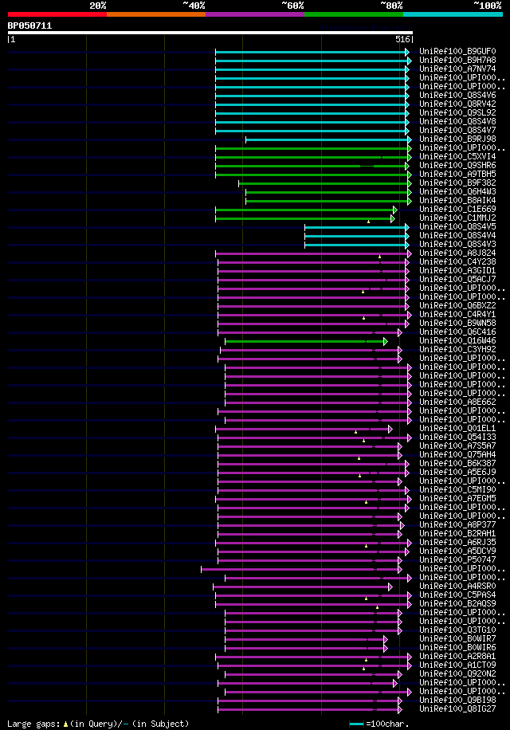Image resolution: width=510 pixels, height=730 pixels.
Task: Open hit UniRef100_B9H7A8
Action: [x=457, y=60]
